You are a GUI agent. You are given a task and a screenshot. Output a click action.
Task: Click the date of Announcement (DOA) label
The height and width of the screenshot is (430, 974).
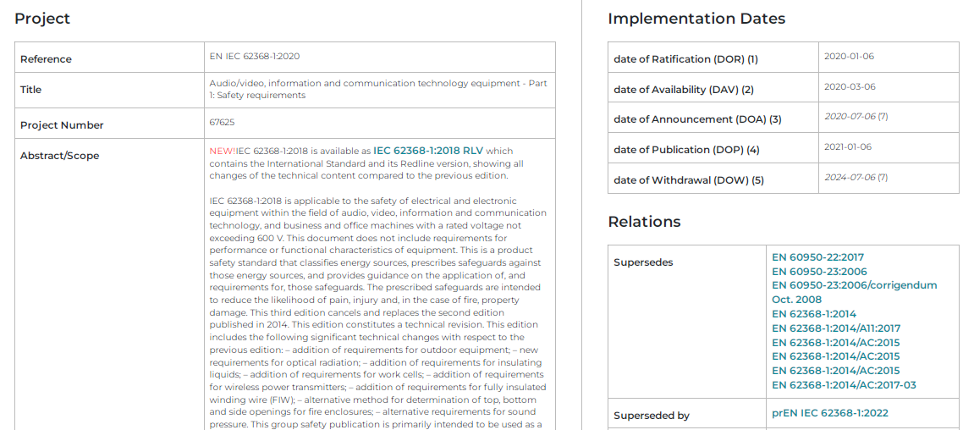(x=697, y=119)
